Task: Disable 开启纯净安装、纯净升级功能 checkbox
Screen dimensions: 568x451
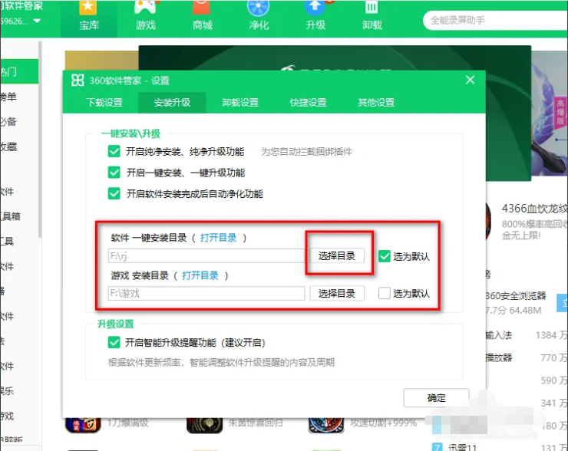Action: [114, 152]
